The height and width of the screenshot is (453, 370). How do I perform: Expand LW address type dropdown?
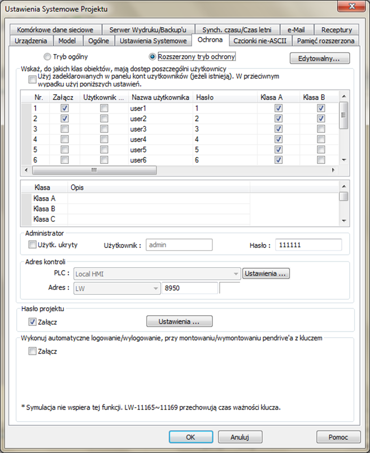click(x=117, y=288)
